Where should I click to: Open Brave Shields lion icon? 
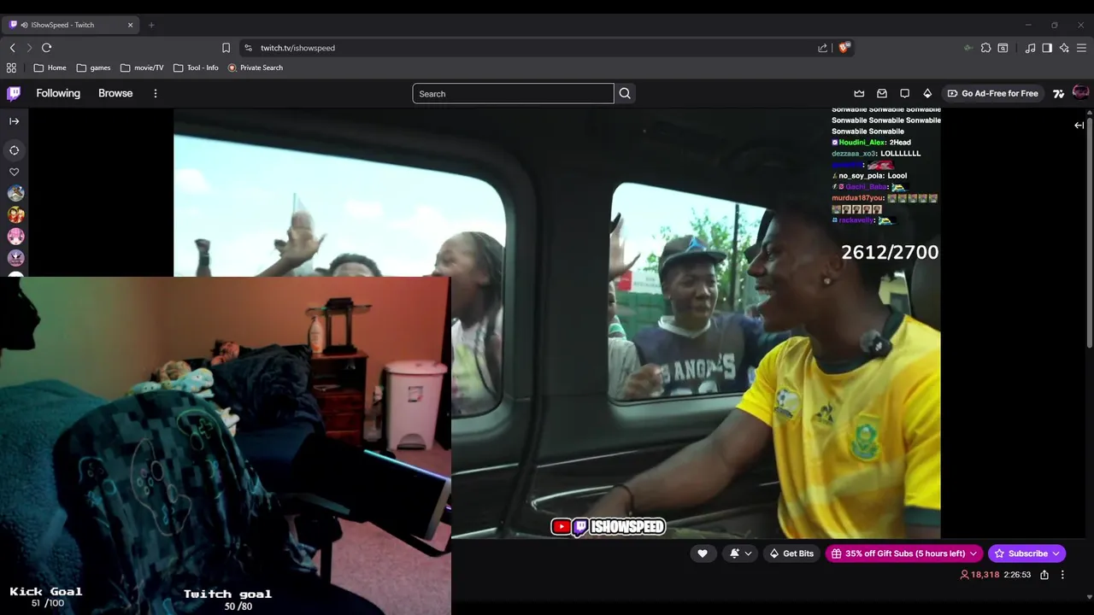(x=844, y=48)
